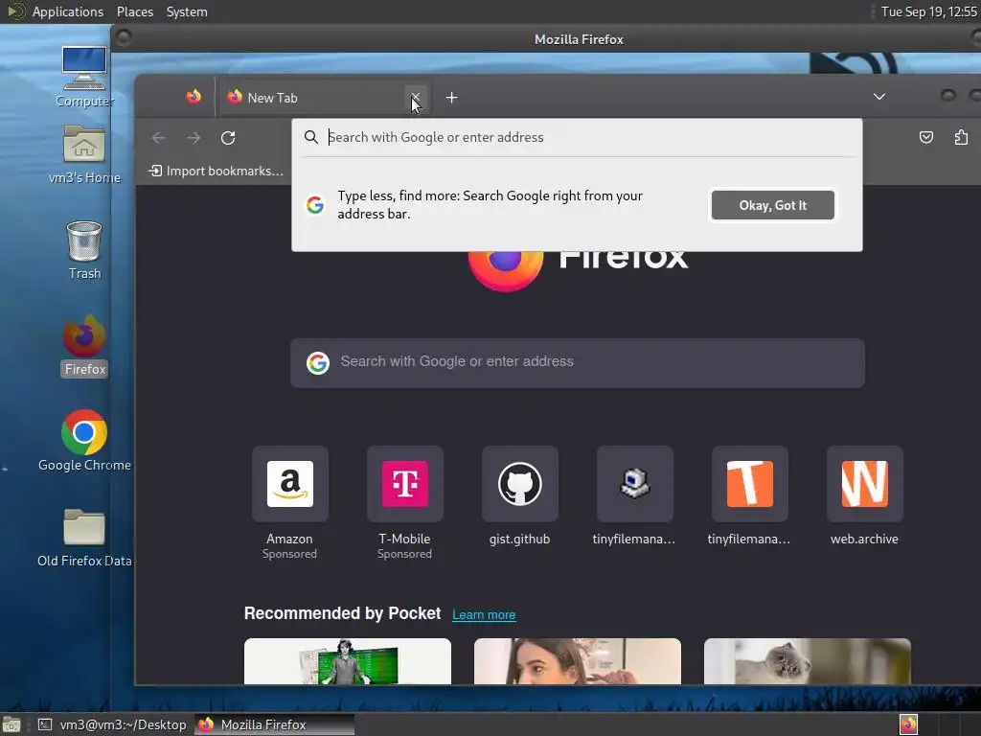Viewport: 981px width, 736px height.
Task: Open the System menu
Action: pyautogui.click(x=187, y=11)
